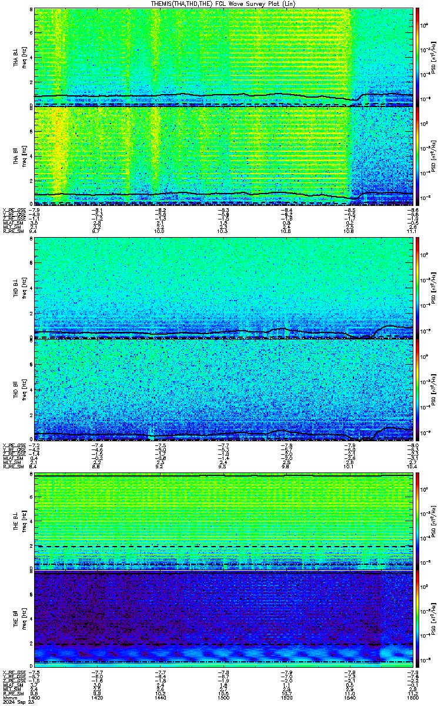
Task: Click the 1400 time tick label
Action: [34, 698]
